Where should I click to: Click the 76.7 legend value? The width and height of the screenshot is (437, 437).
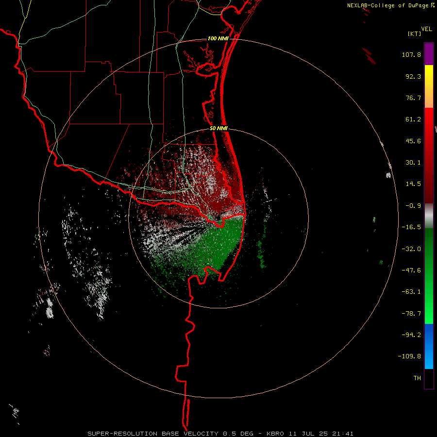(413, 98)
